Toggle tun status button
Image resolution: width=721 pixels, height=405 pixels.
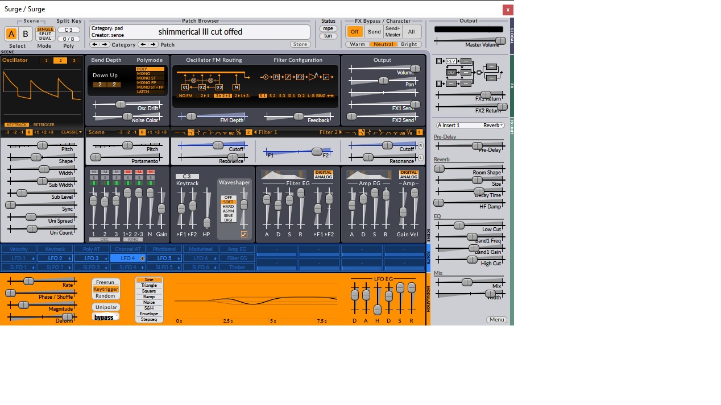tap(328, 36)
